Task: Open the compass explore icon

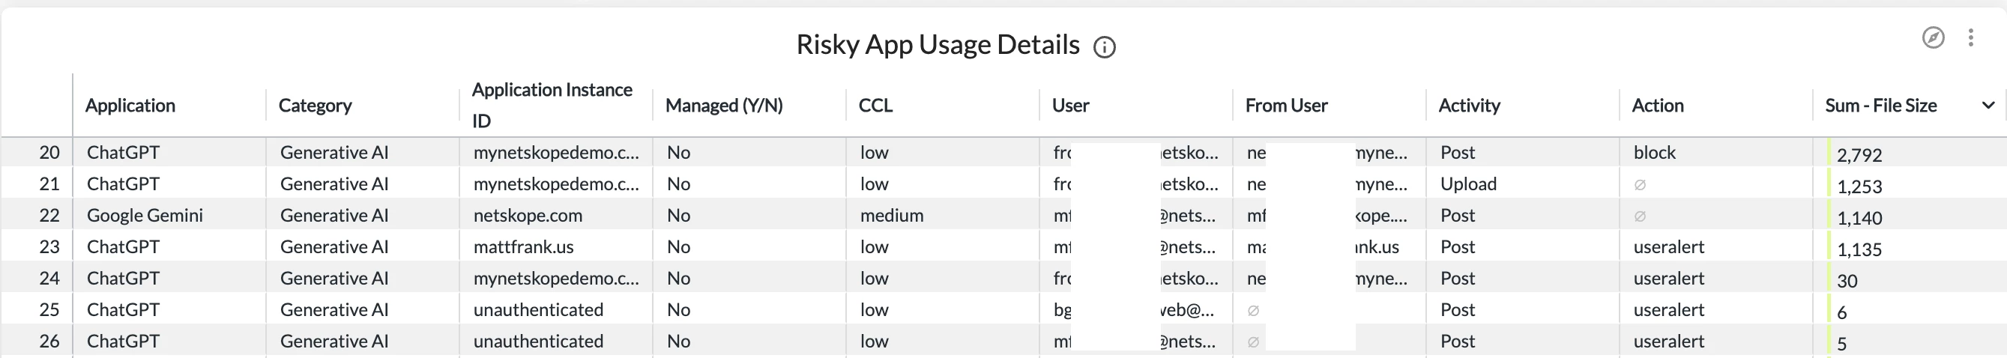Action: pyautogui.click(x=1933, y=37)
